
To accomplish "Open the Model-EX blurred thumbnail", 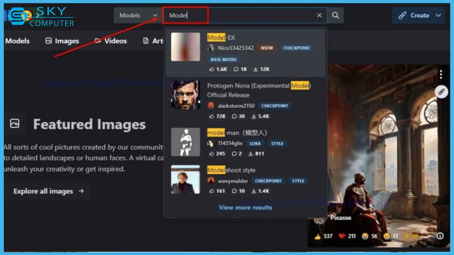I will coord(186,47).
